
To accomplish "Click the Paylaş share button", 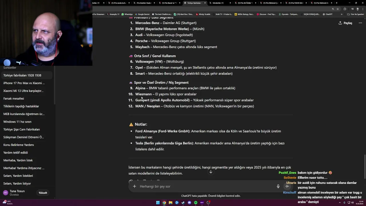I will (345, 23).
